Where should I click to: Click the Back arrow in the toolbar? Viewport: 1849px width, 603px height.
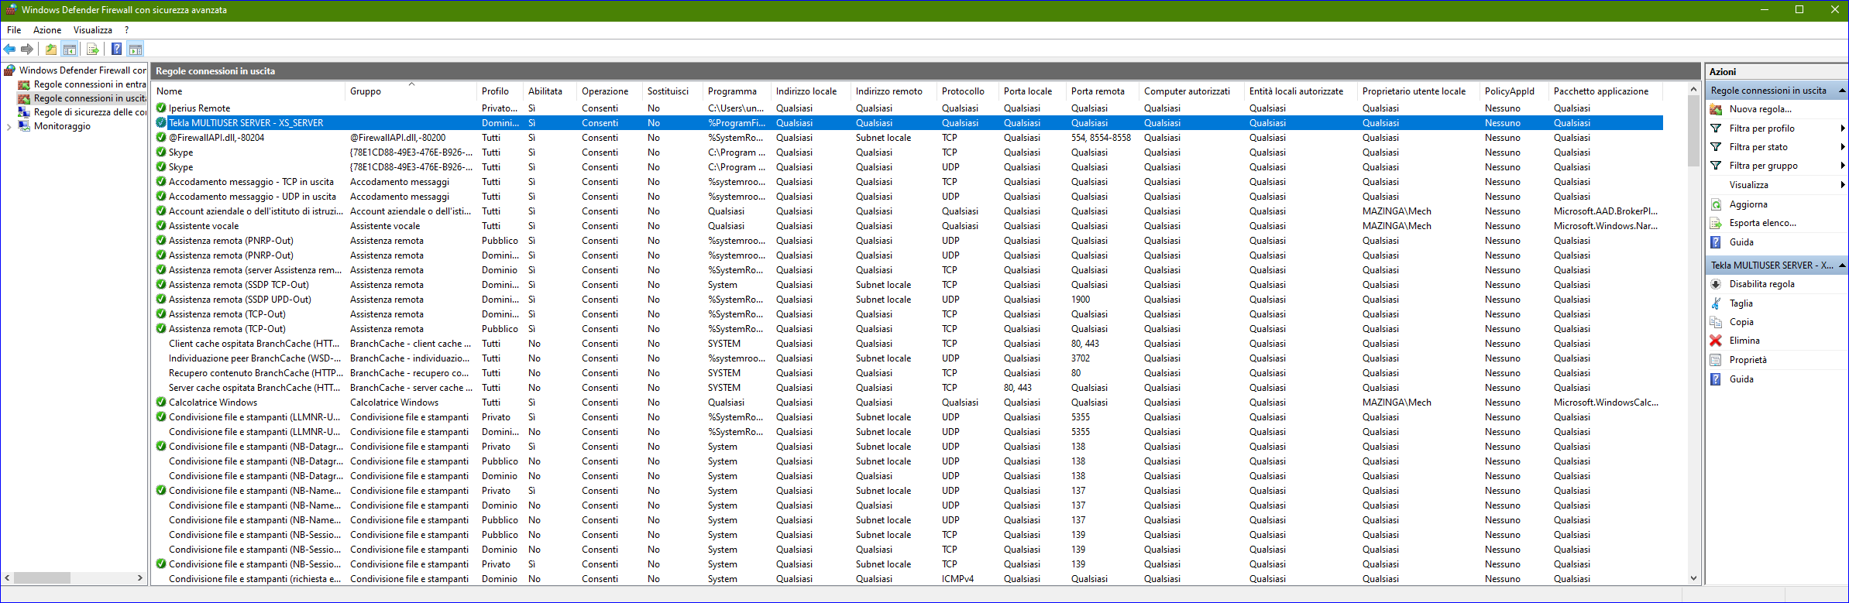coord(9,50)
